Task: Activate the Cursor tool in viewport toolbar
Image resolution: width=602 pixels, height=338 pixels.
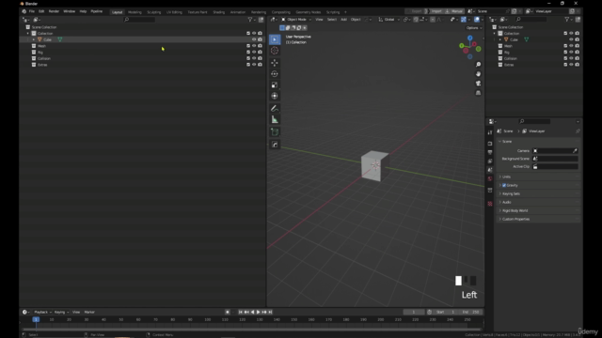Action: (x=275, y=51)
